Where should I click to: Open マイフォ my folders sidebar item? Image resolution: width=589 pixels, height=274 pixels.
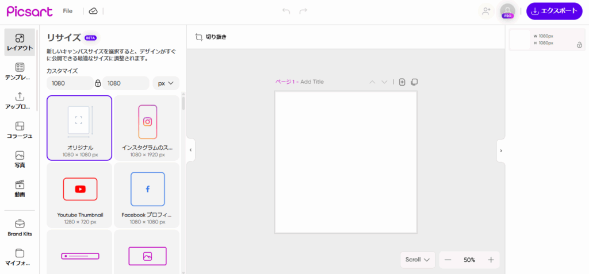(20, 257)
